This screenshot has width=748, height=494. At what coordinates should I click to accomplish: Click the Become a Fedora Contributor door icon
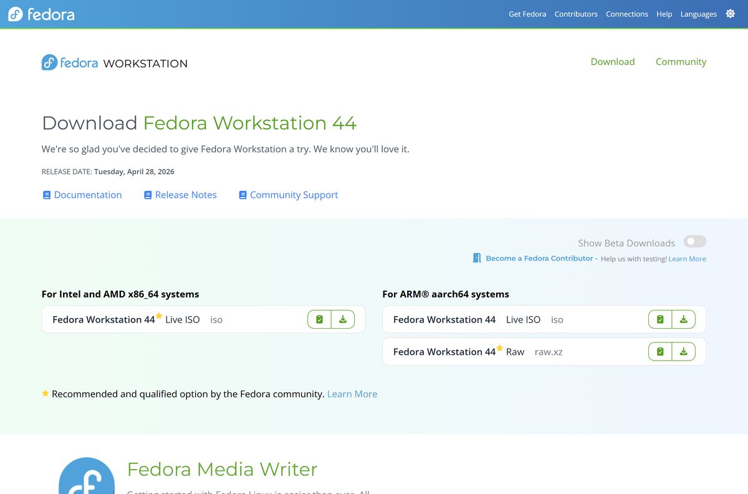[477, 258]
